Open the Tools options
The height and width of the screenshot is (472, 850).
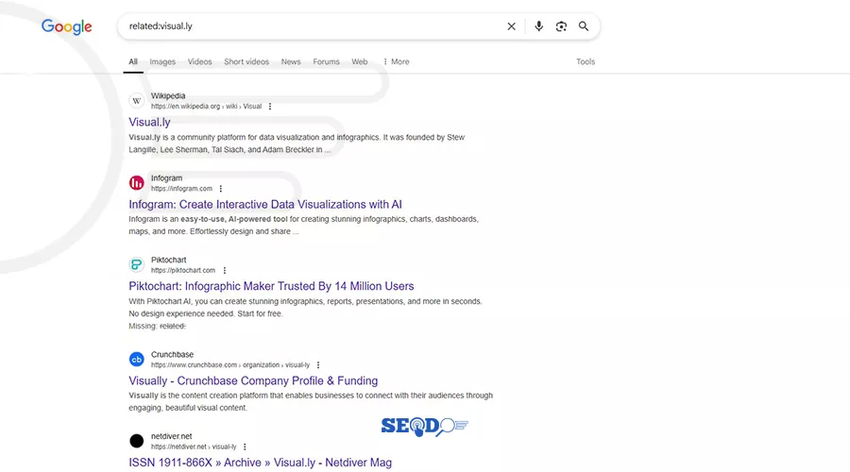pyautogui.click(x=586, y=61)
